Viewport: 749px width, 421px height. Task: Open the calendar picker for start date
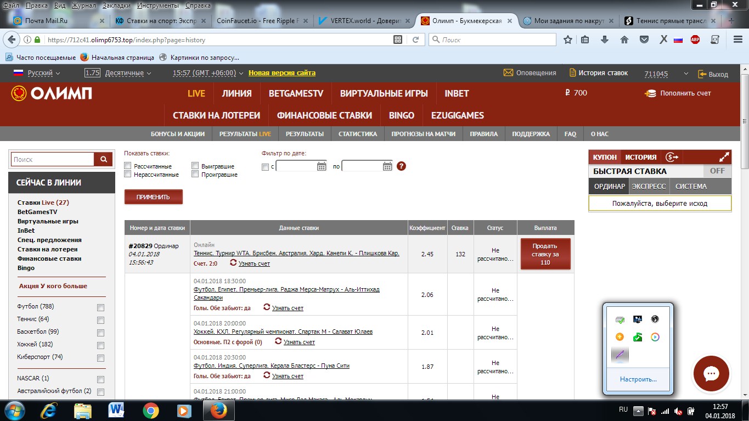tap(322, 166)
